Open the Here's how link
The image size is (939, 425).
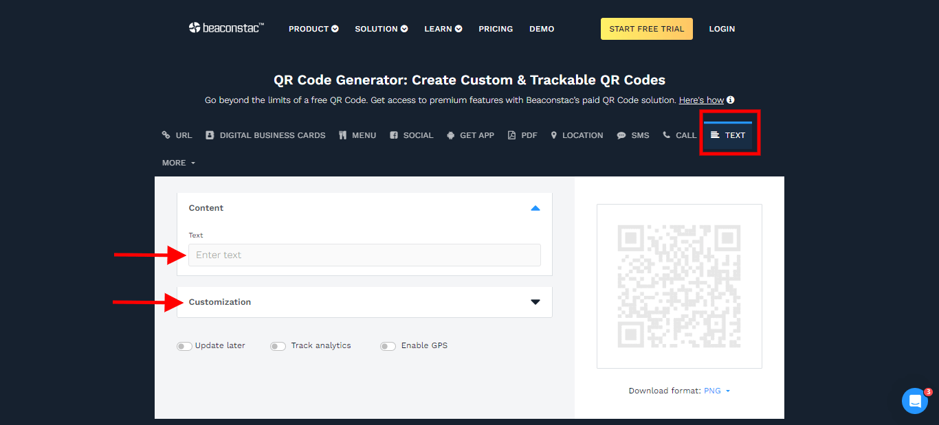point(701,100)
